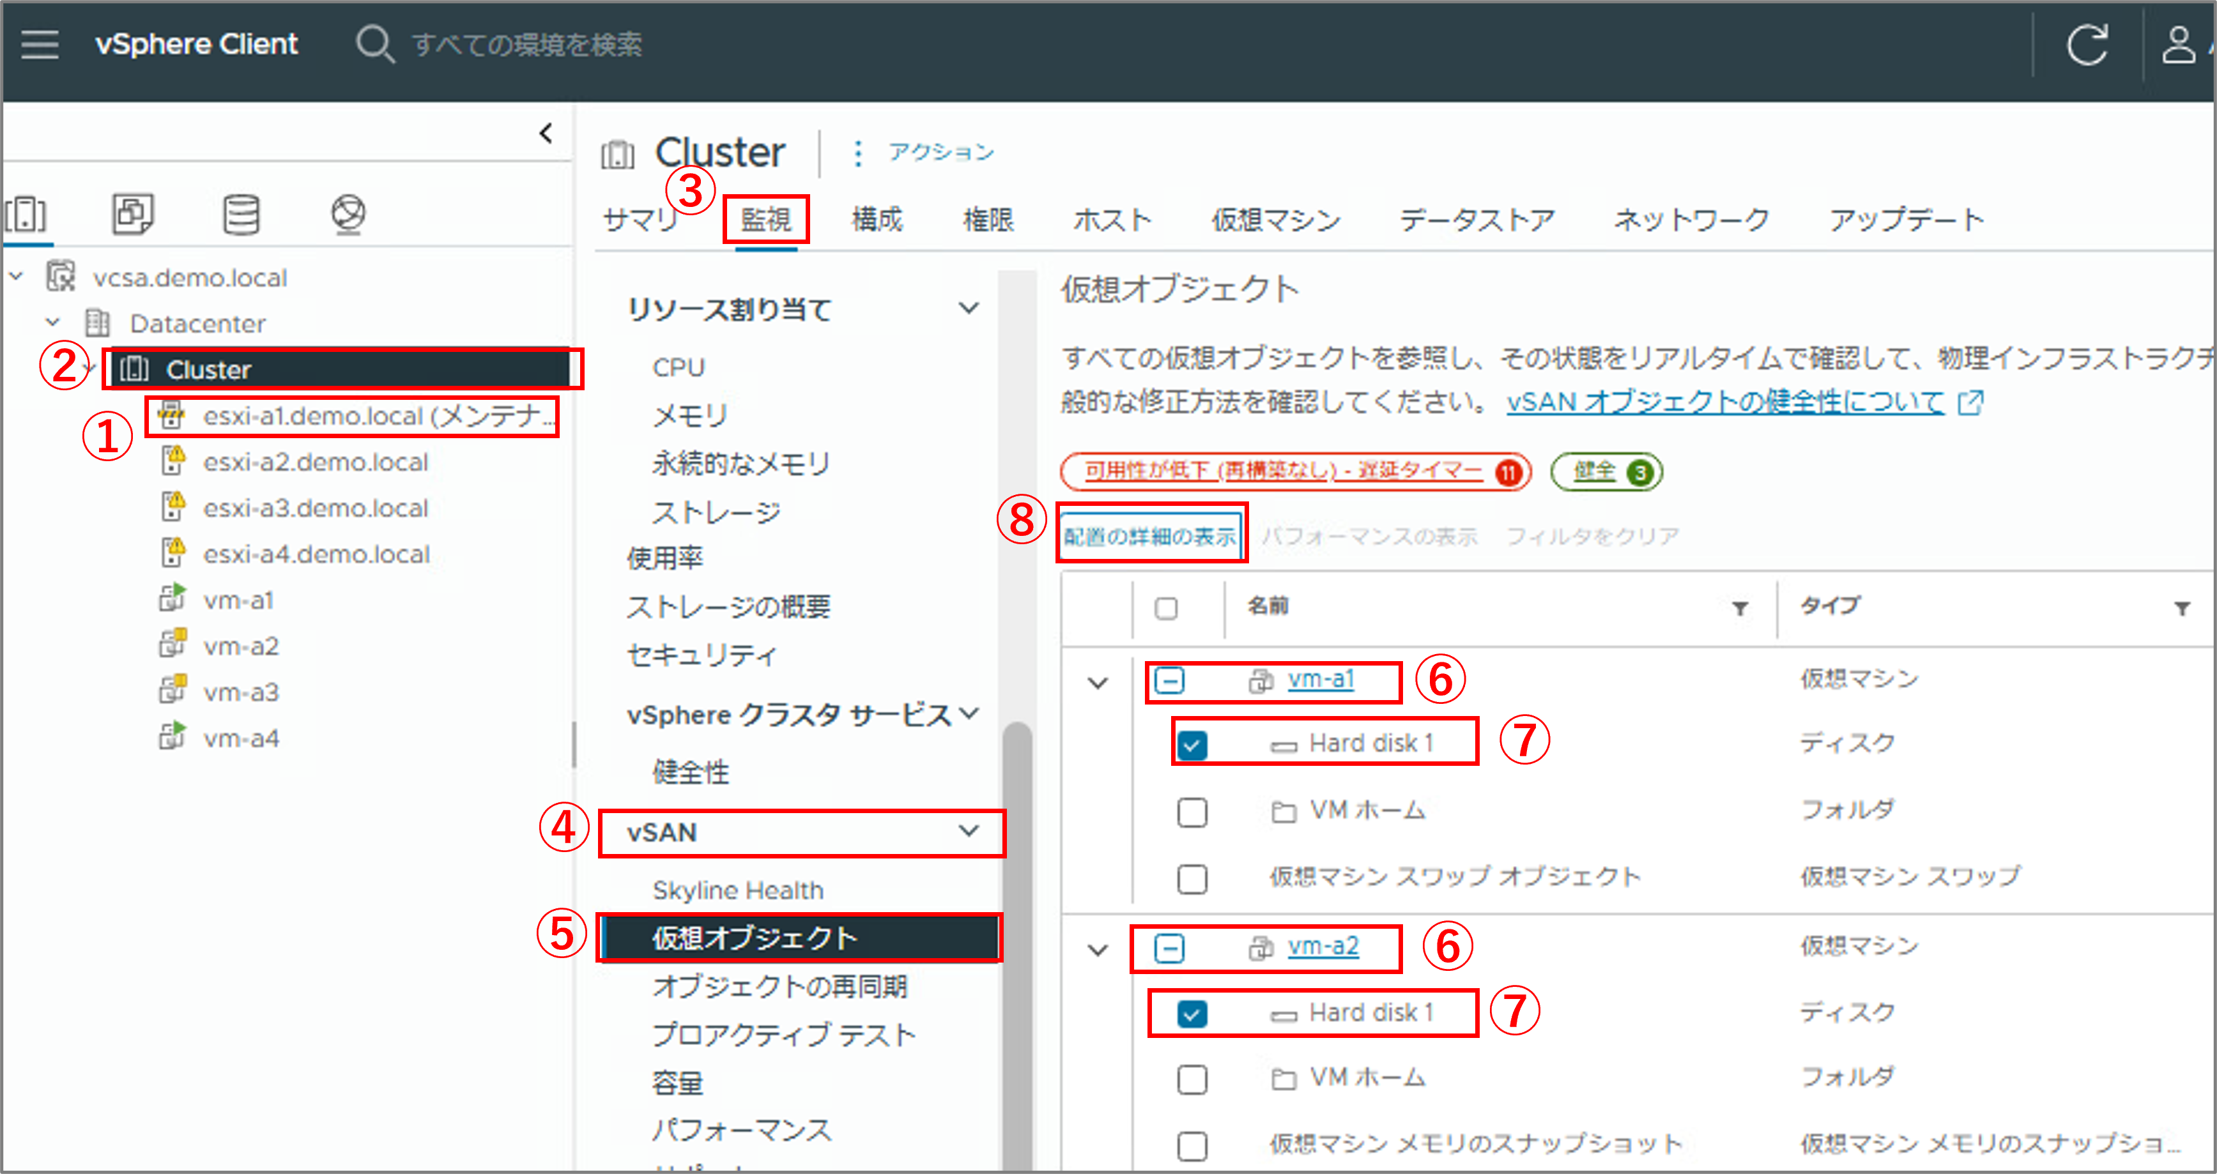Collapse the vSphere クラスタ サービス section
The height and width of the screenshot is (1174, 2217).
pyautogui.click(x=969, y=713)
